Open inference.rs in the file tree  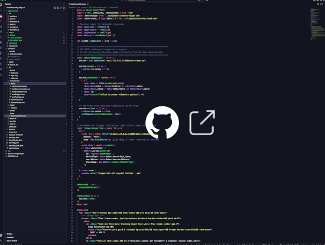click(14, 21)
